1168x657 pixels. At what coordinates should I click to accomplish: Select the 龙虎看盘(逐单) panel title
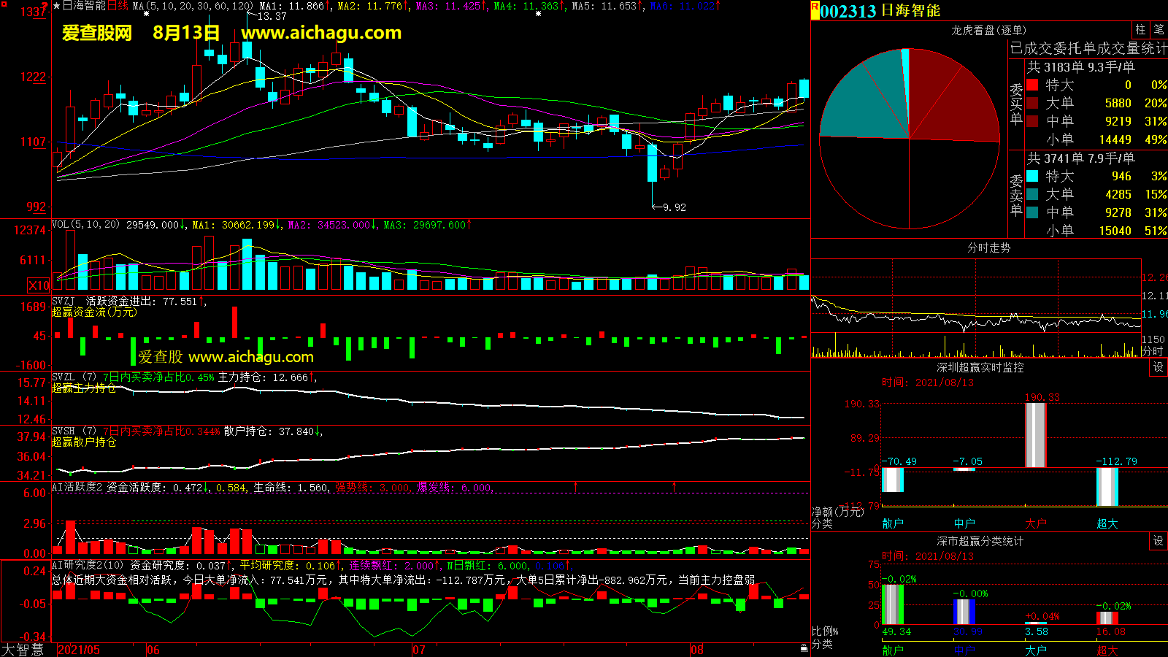pos(988,30)
